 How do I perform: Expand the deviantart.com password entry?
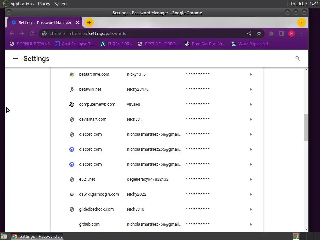coord(251,119)
